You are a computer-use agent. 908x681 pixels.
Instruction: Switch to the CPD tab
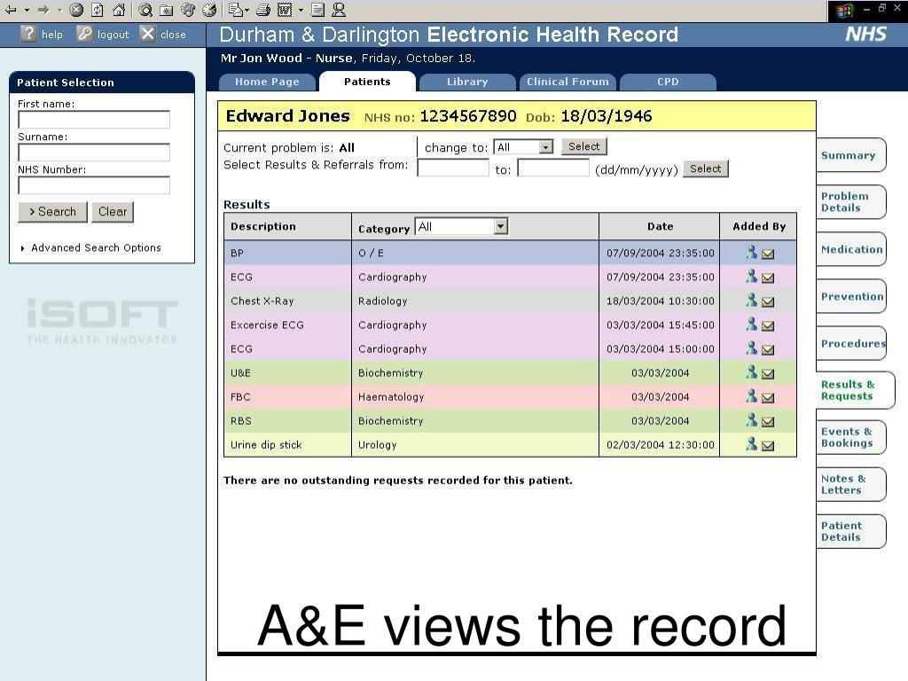pyautogui.click(x=668, y=82)
